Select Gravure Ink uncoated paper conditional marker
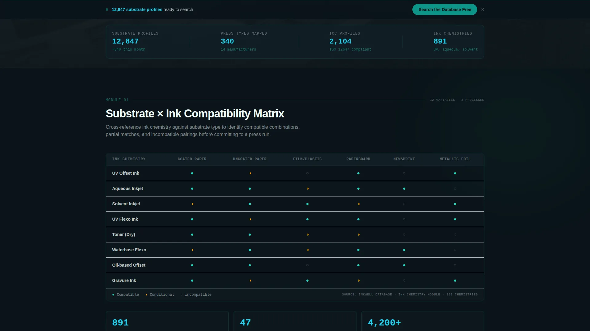 [x=250, y=281]
